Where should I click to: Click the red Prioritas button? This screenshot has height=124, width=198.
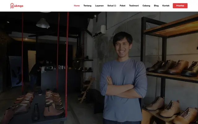tap(180, 6)
